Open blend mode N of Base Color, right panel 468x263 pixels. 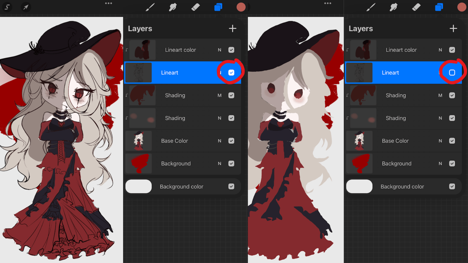440,141
